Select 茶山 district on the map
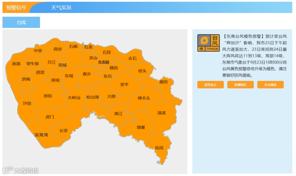The image size is (296, 176). click(x=93, y=58)
